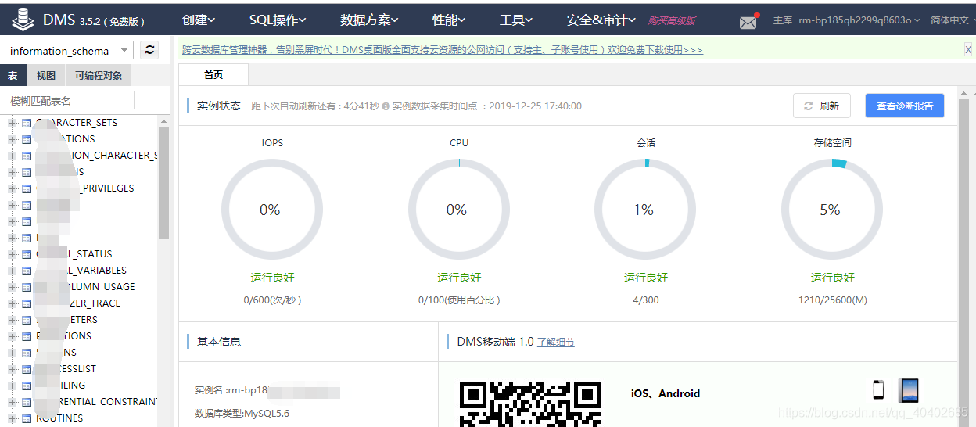Click the ROUTINES table name

(x=59, y=418)
